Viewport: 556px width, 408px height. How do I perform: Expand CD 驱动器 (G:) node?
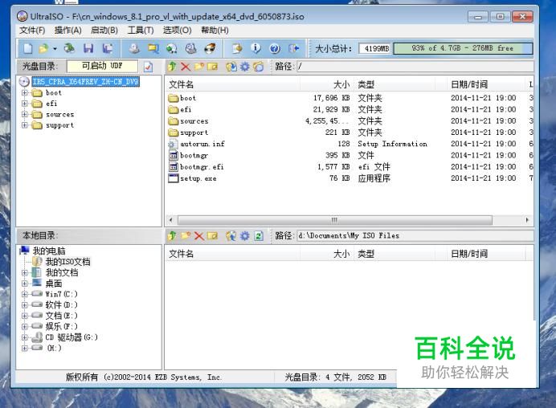(24, 337)
